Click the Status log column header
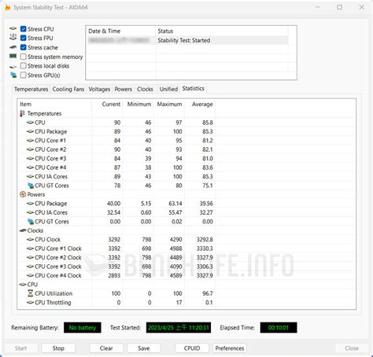The height and width of the screenshot is (357, 373). pyautogui.click(x=222, y=31)
